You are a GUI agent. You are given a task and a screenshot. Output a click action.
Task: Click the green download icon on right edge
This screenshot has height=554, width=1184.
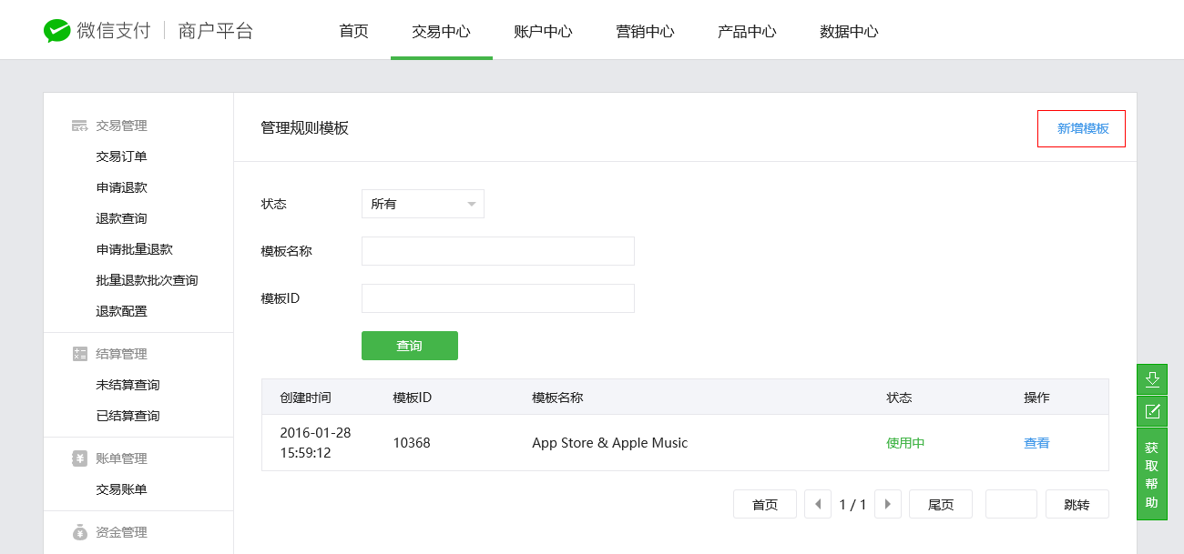point(1152,379)
